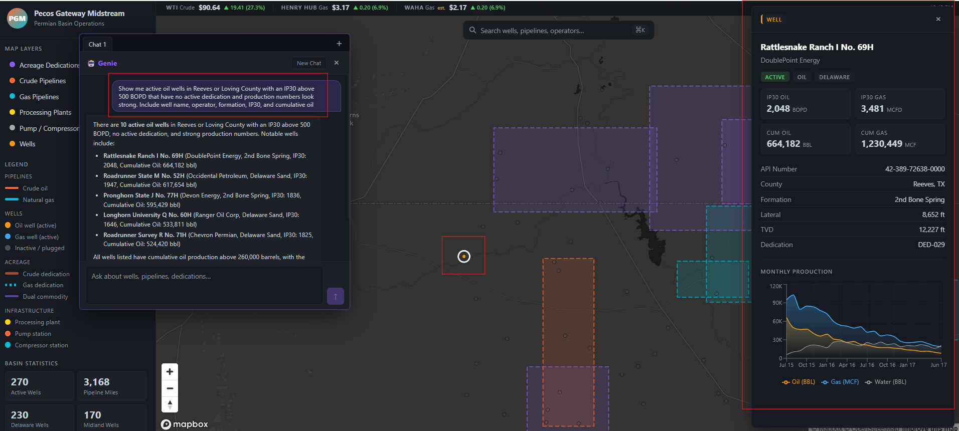Close the well details panel

938,20
